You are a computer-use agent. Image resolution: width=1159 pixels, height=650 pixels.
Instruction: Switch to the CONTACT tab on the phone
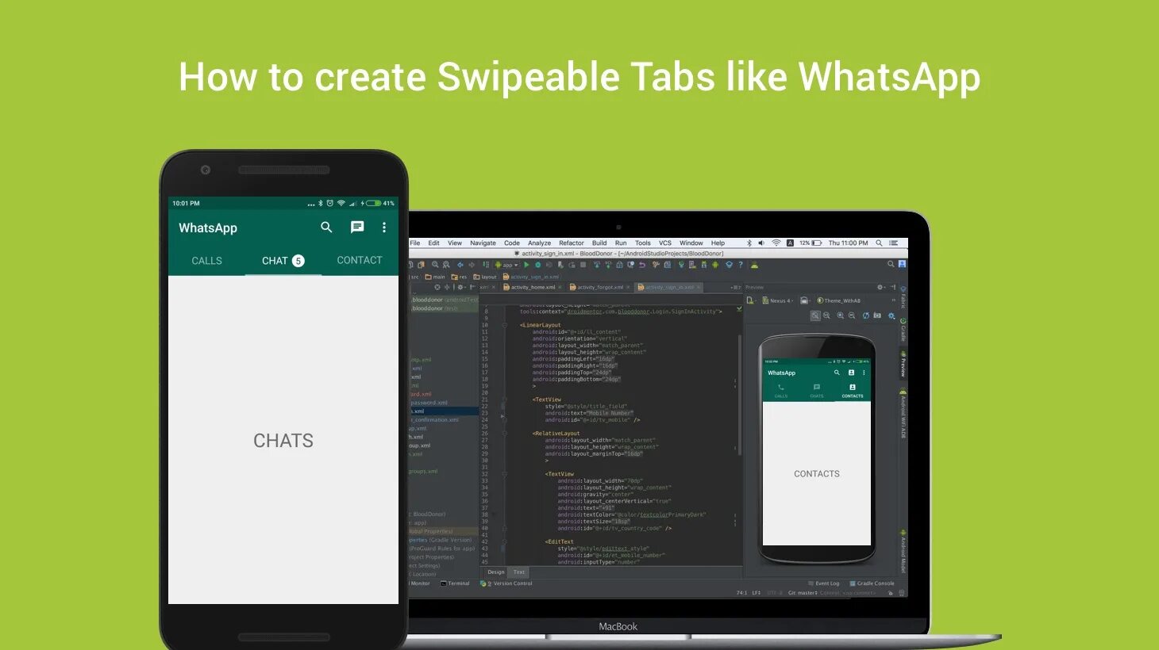point(360,260)
